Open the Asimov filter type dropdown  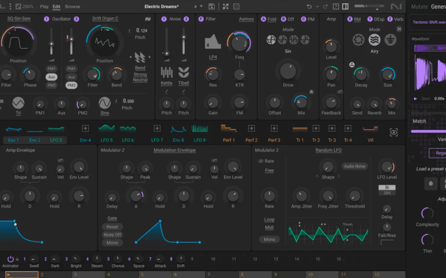(246, 19)
